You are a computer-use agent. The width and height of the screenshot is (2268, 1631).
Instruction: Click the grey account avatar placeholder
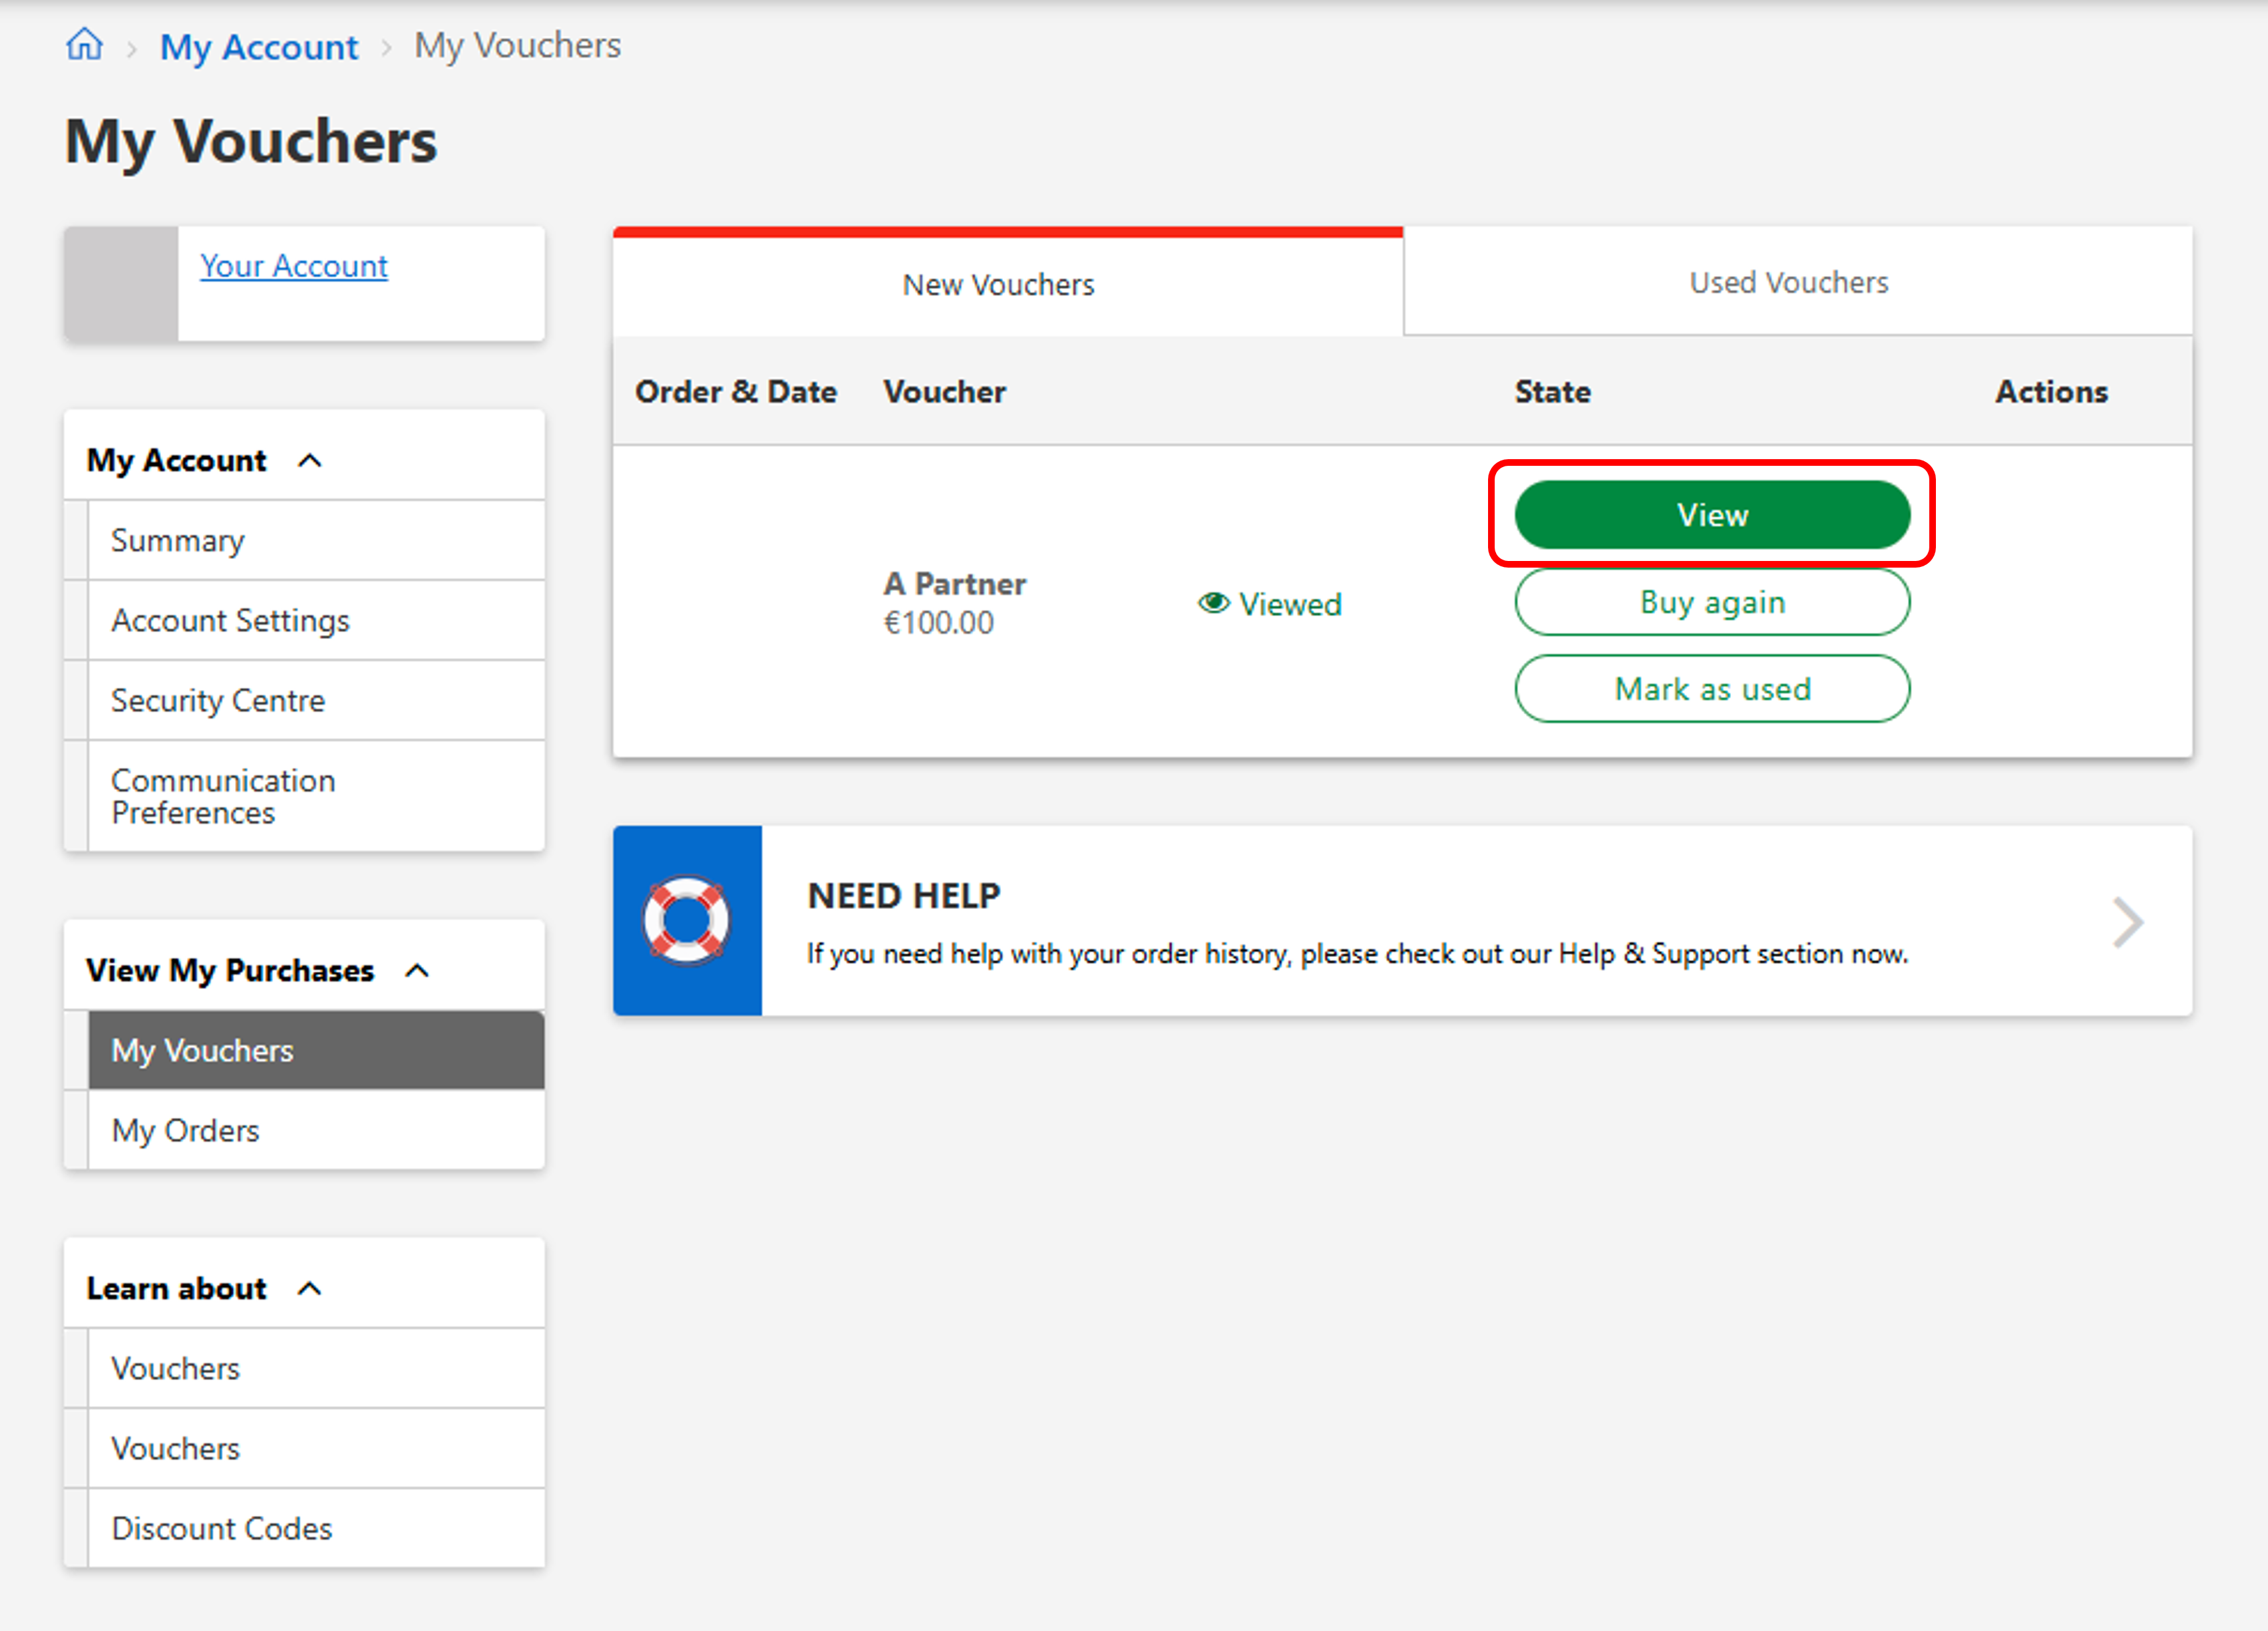point(121,284)
